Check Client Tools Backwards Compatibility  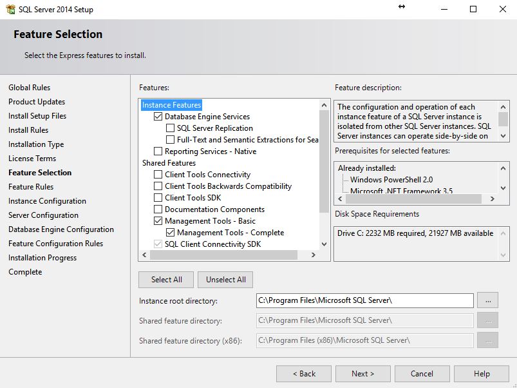click(x=158, y=186)
